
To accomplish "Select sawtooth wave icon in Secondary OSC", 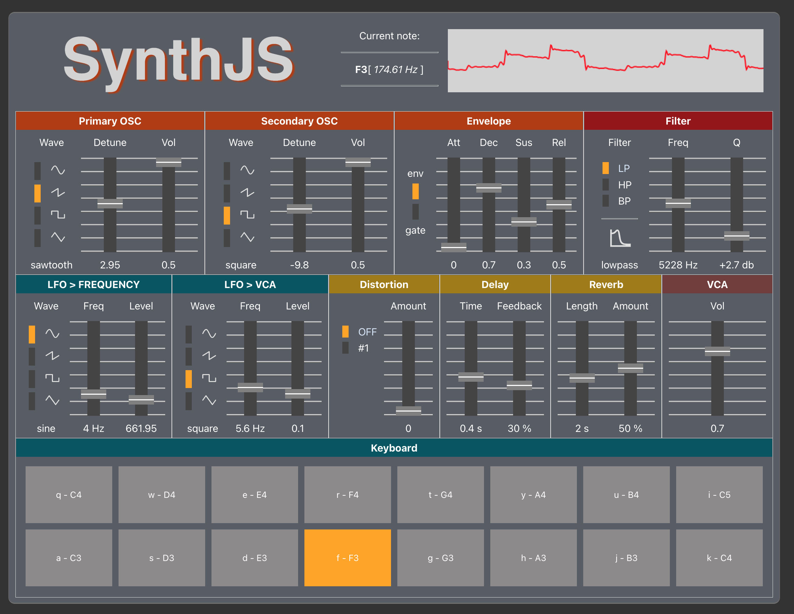I will (x=247, y=192).
